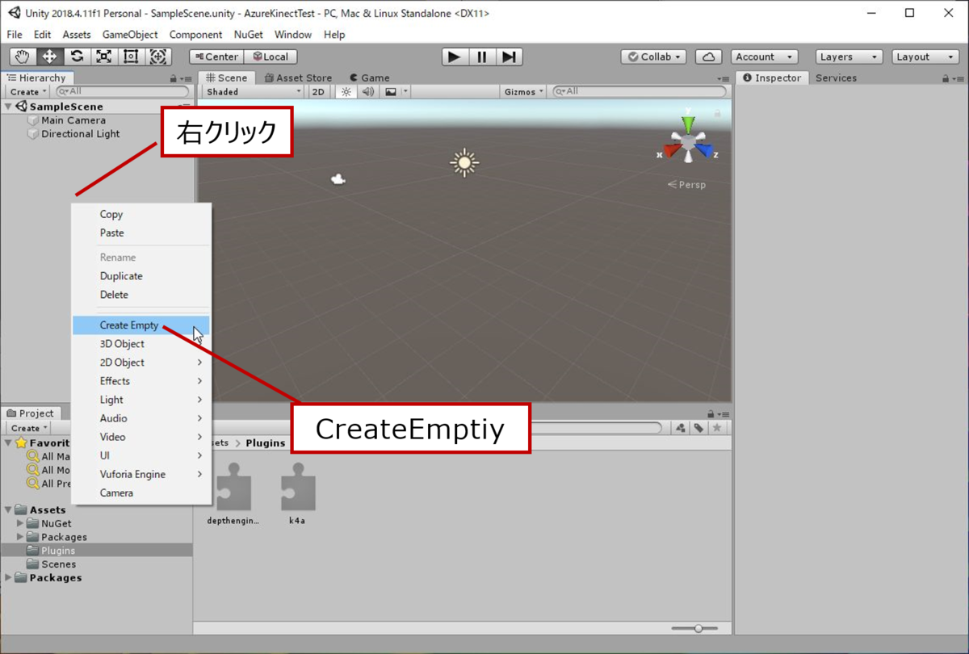
Task: Switch to the Asset Store tab
Action: coord(298,78)
